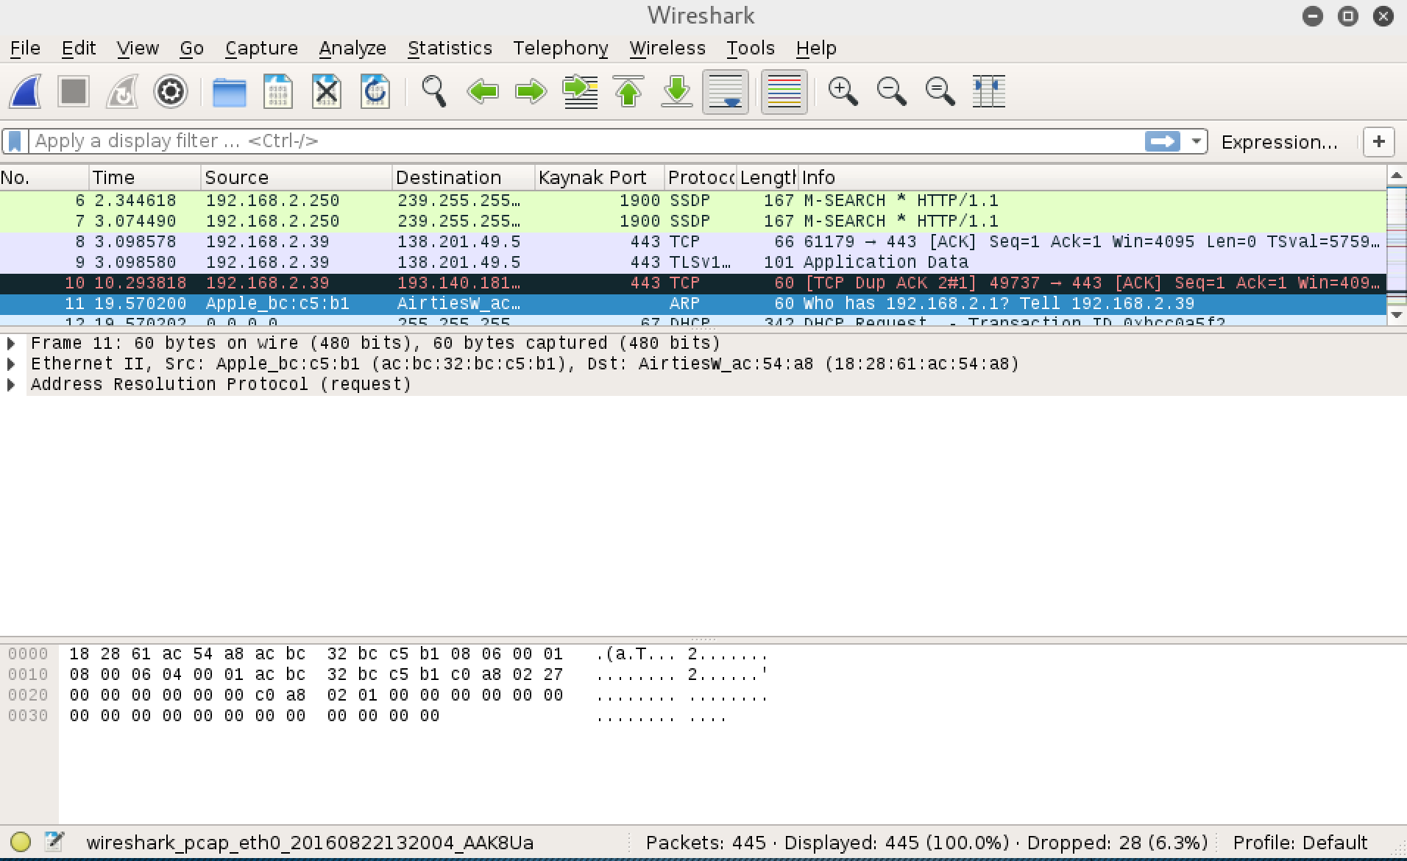This screenshot has height=861, width=1407.
Task: Expand Address Resolution Protocol details
Action: tap(11, 385)
